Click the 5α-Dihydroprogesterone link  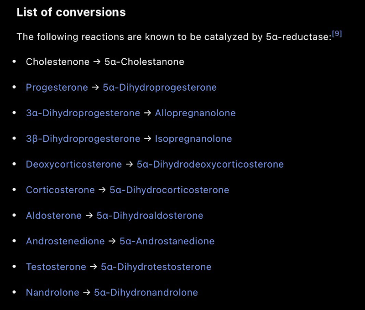[160, 88]
